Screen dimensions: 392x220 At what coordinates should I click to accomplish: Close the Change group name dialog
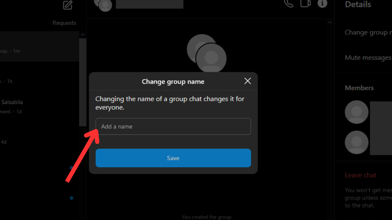(x=247, y=81)
